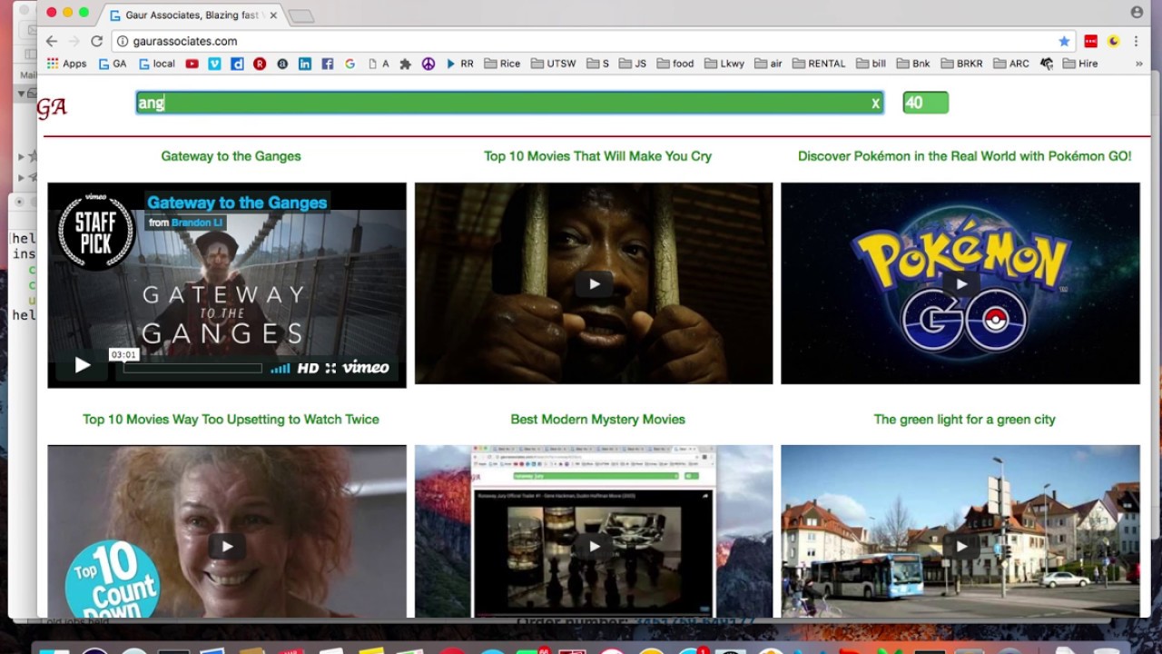The height and width of the screenshot is (654, 1162).
Task: Open the Vimeo logo in the player
Action: [366, 367]
